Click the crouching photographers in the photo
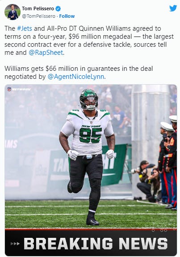 point(146,181)
